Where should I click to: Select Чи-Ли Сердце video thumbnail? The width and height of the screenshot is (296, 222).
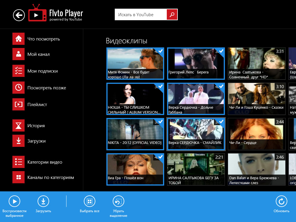pyautogui.click(x=257, y=134)
